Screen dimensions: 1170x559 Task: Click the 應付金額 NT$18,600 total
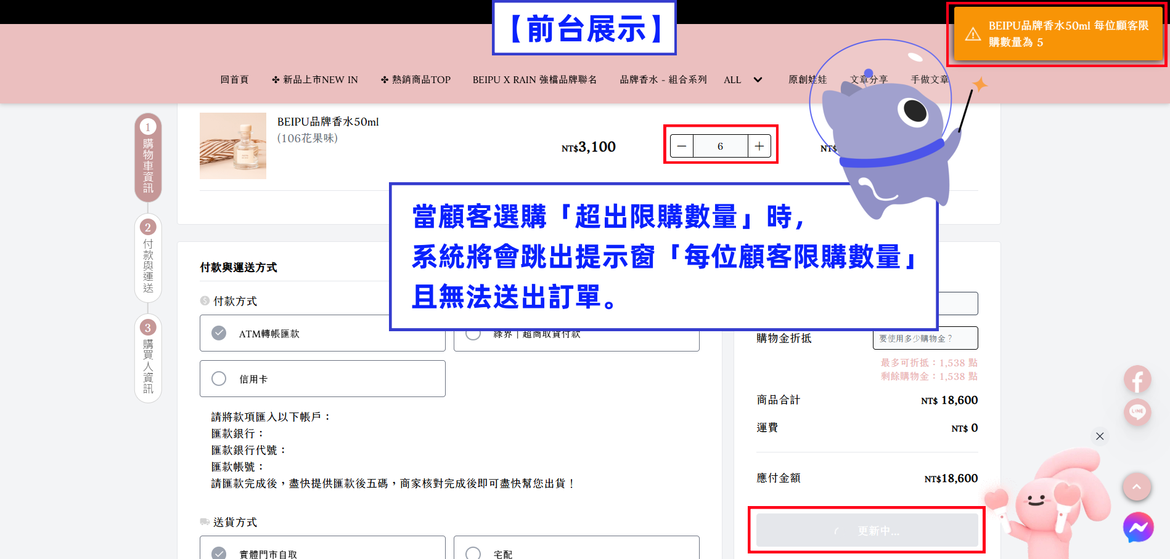(951, 478)
